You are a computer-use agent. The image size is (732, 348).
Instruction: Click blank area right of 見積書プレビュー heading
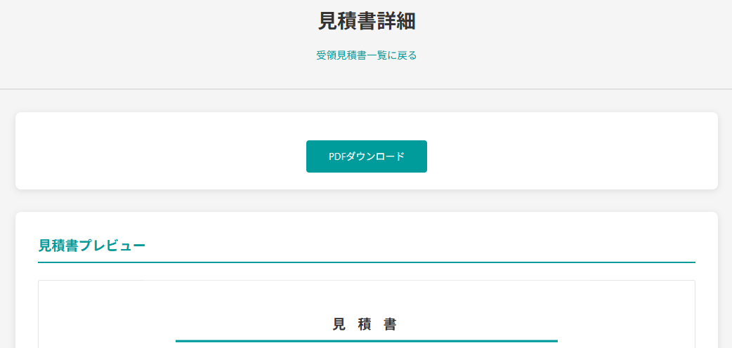[x=421, y=246]
